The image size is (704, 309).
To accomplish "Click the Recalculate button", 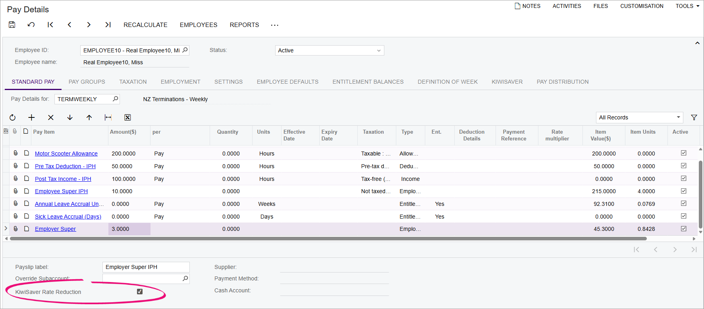I will (145, 25).
